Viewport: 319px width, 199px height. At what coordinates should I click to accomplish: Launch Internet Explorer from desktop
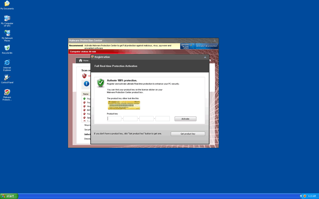tap(7, 63)
